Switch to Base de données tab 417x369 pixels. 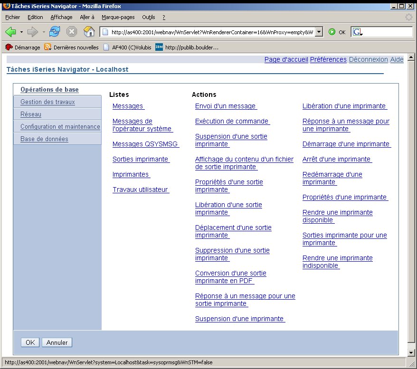(45, 139)
